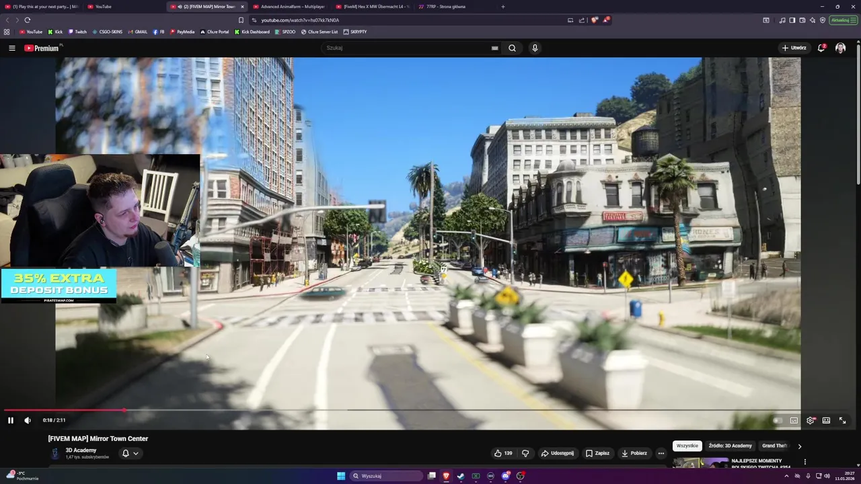Save the video using Zapisz
This screenshot has height=484, width=861.
[x=597, y=453]
